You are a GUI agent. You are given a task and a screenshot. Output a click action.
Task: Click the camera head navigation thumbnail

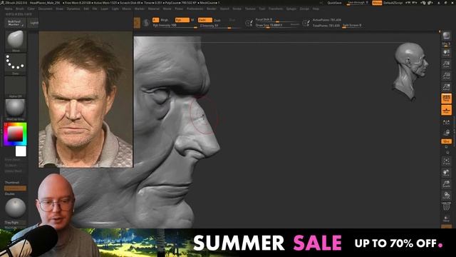[x=411, y=71]
